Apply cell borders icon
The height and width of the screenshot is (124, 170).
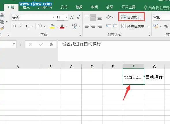pyautogui.click(x=40, y=26)
